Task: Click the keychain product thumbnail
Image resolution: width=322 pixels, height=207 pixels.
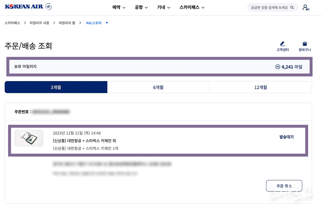Action: (x=29, y=138)
